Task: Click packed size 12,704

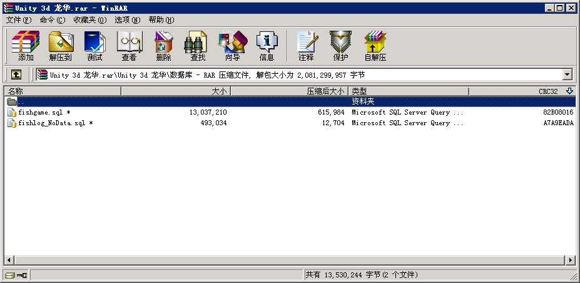Action: coord(333,123)
